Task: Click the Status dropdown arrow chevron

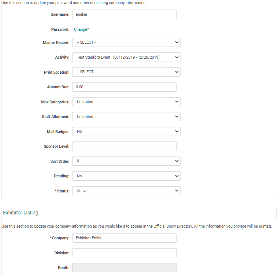Action: point(177,191)
